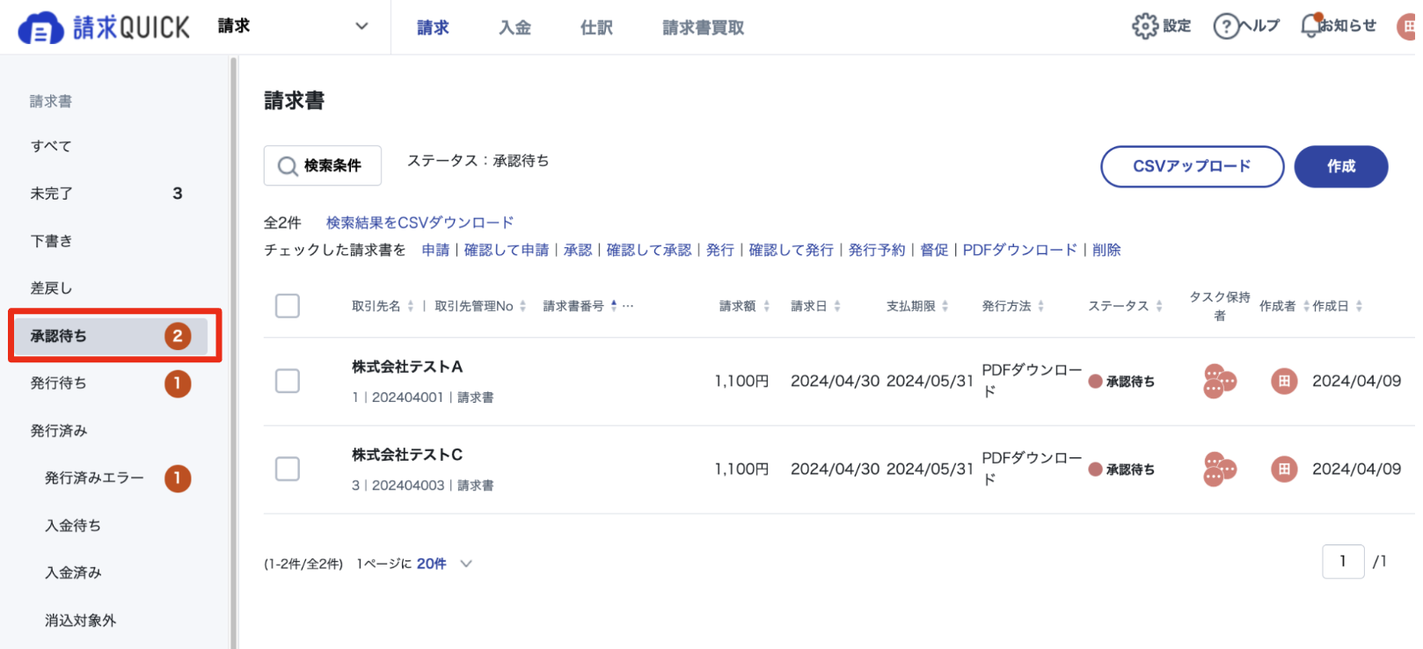Image resolution: width=1423 pixels, height=649 pixels.
Task: Sort by 取引先管理No column arrows
Action: (x=522, y=306)
